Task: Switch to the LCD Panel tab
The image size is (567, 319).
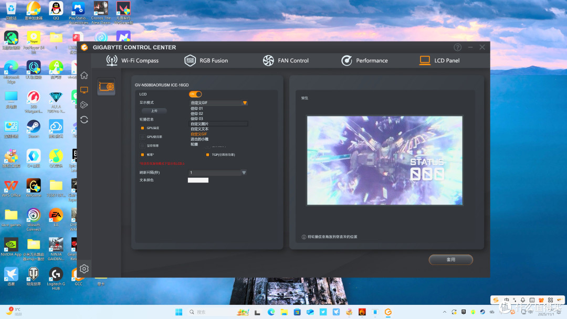Action: (x=439, y=60)
